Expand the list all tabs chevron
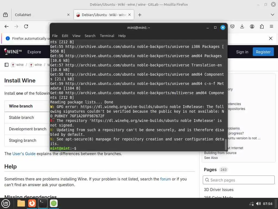278x209 pixels. [x=273, y=15]
